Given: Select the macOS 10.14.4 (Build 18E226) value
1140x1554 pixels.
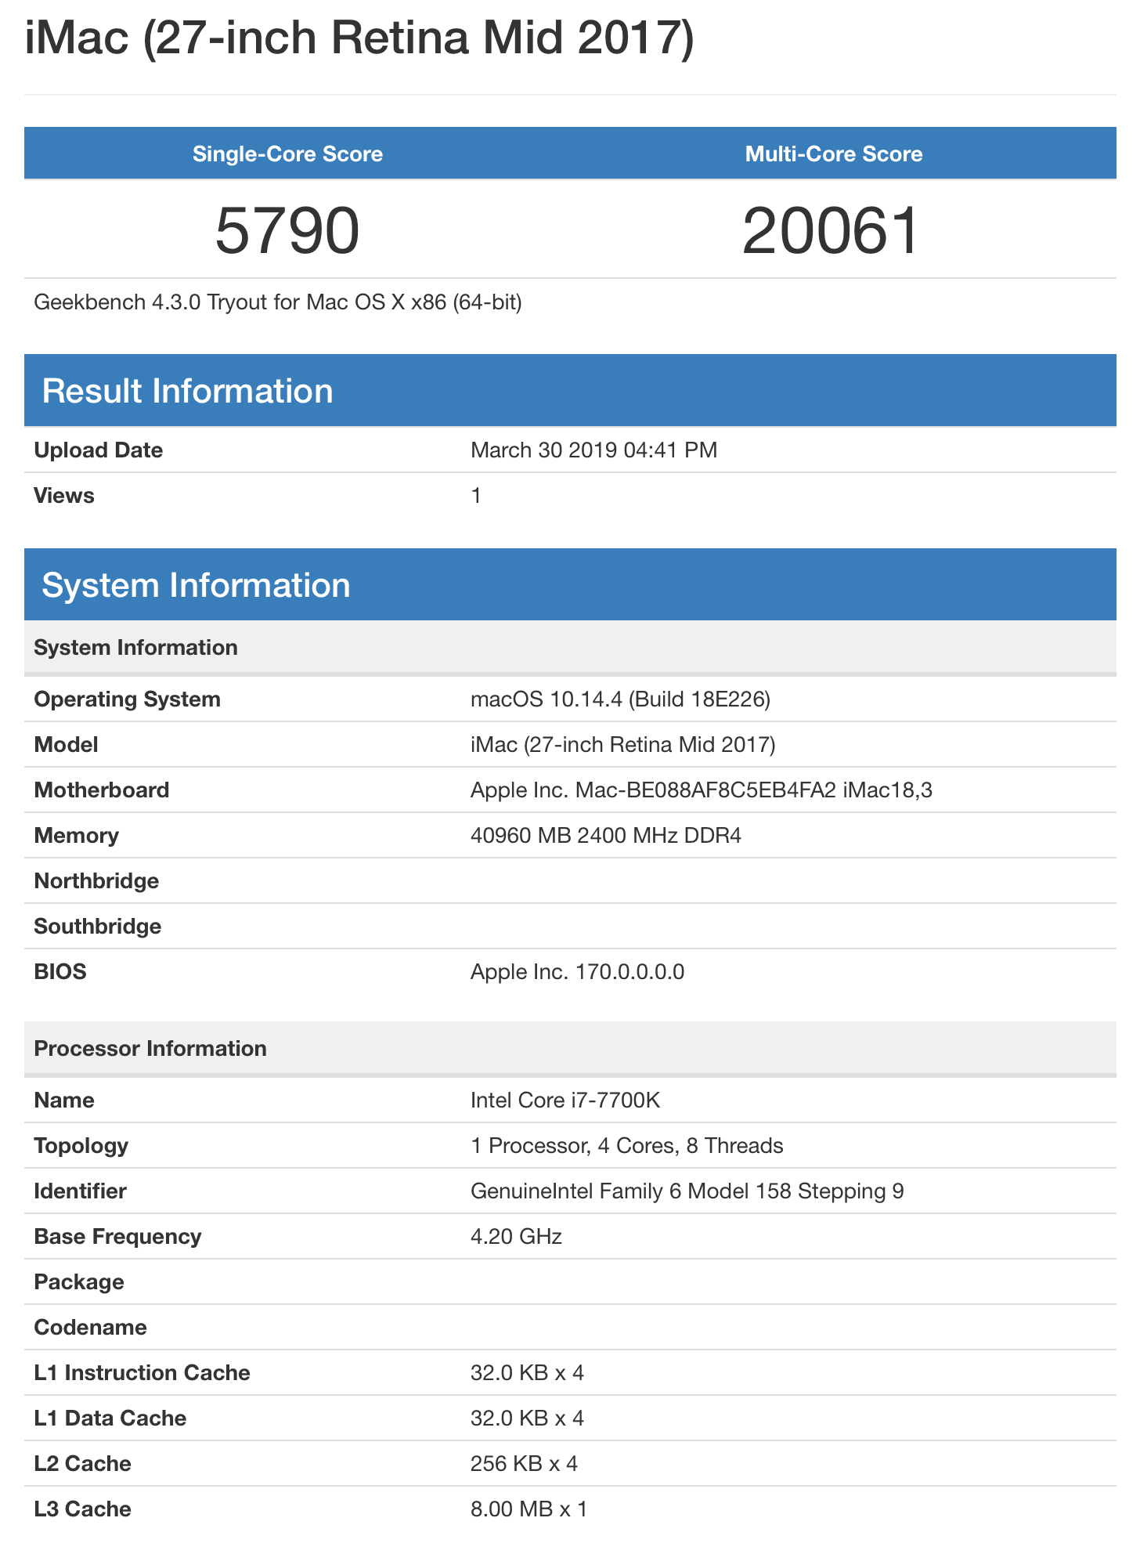Looking at the screenshot, I should tap(621, 699).
